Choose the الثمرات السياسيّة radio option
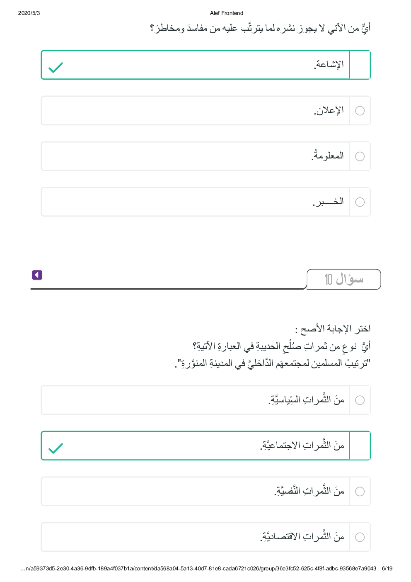The height and width of the screenshot is (582, 411). pos(360,400)
